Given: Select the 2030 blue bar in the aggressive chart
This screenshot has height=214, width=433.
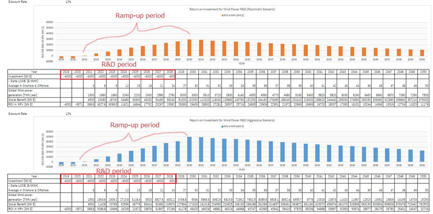Looking at the screenshot, I should tap(189, 150).
